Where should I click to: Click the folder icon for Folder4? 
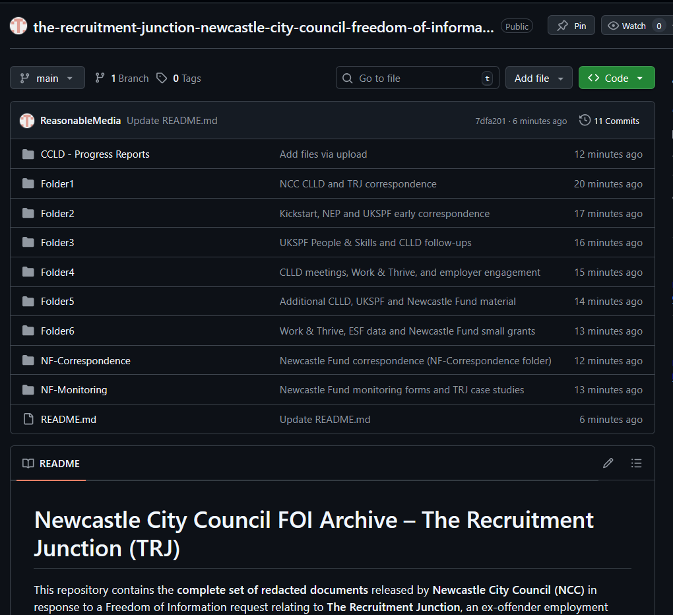click(x=28, y=272)
